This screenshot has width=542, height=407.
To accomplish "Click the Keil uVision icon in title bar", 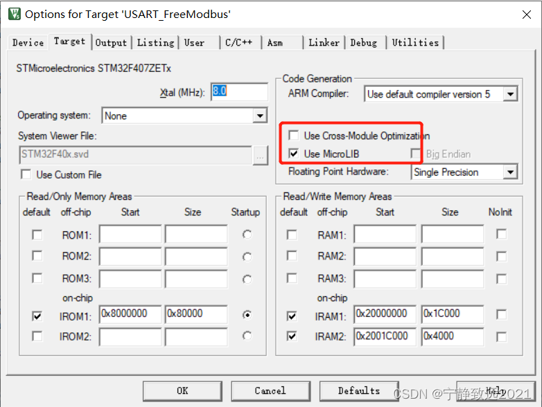I will pyautogui.click(x=14, y=14).
